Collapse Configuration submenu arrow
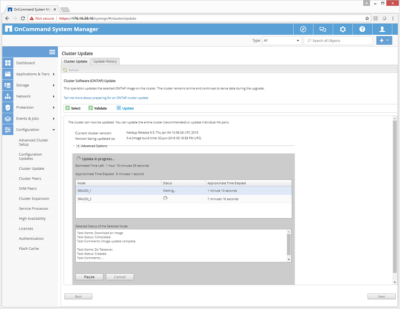 click(x=54, y=129)
